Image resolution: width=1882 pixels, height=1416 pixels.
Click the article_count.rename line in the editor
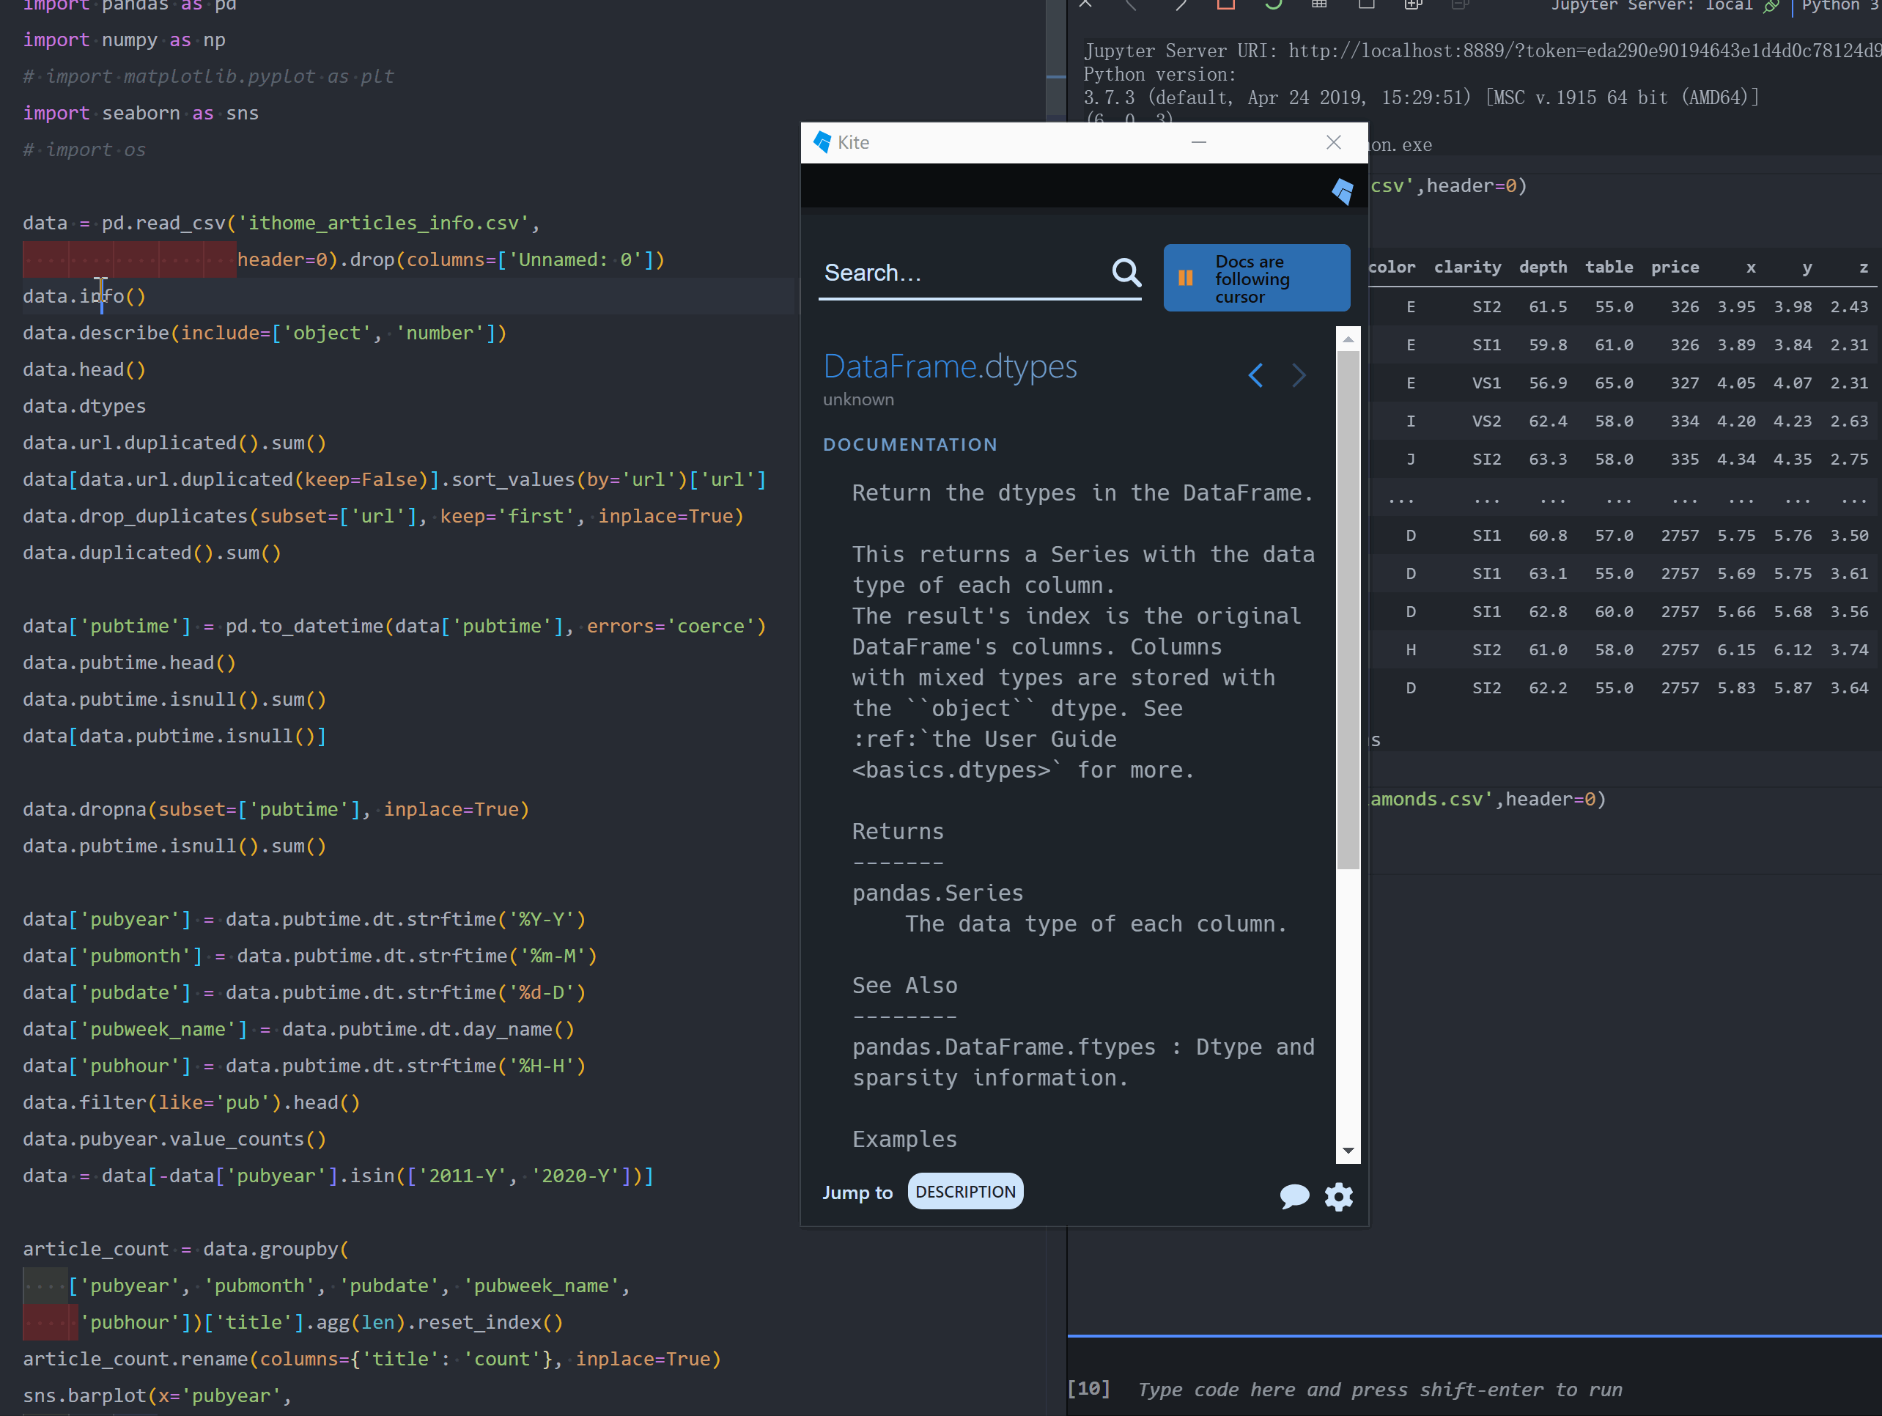tap(372, 1359)
